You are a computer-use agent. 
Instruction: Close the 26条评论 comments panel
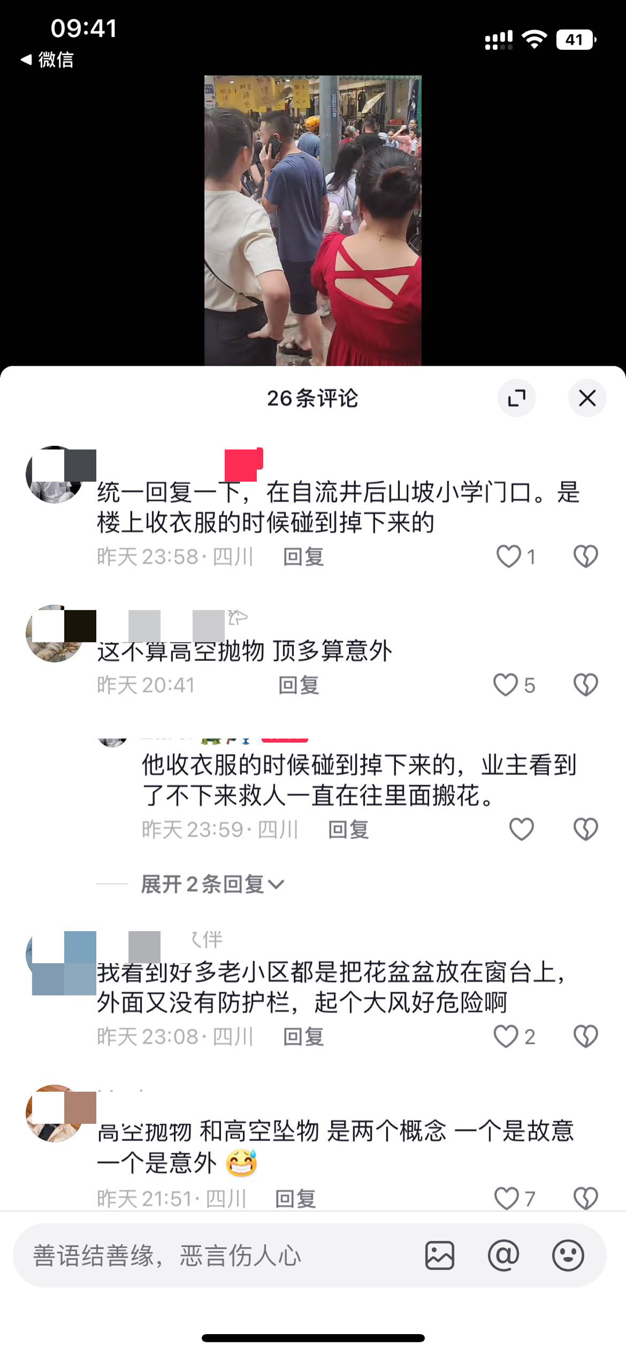pyautogui.click(x=587, y=398)
